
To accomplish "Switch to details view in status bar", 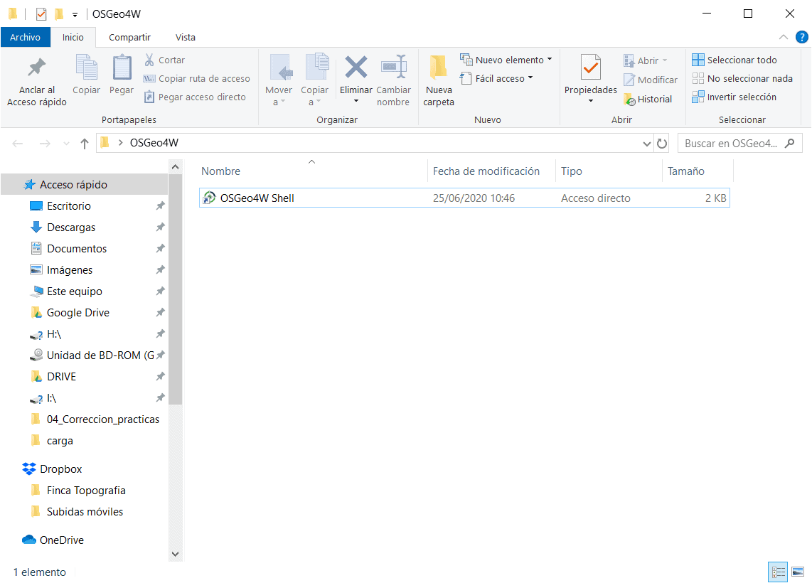I will tap(779, 572).
